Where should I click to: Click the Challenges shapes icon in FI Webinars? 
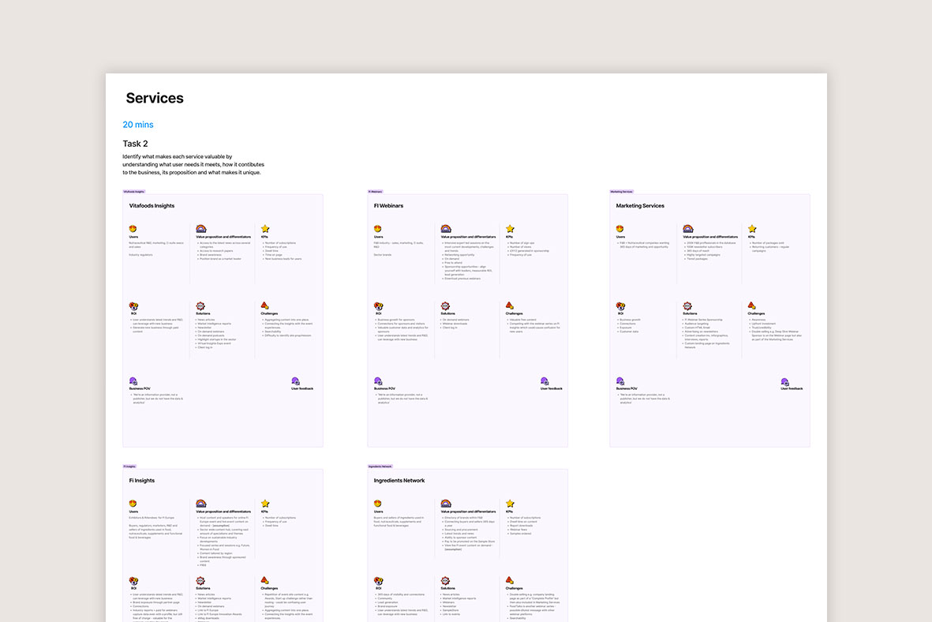coord(510,305)
